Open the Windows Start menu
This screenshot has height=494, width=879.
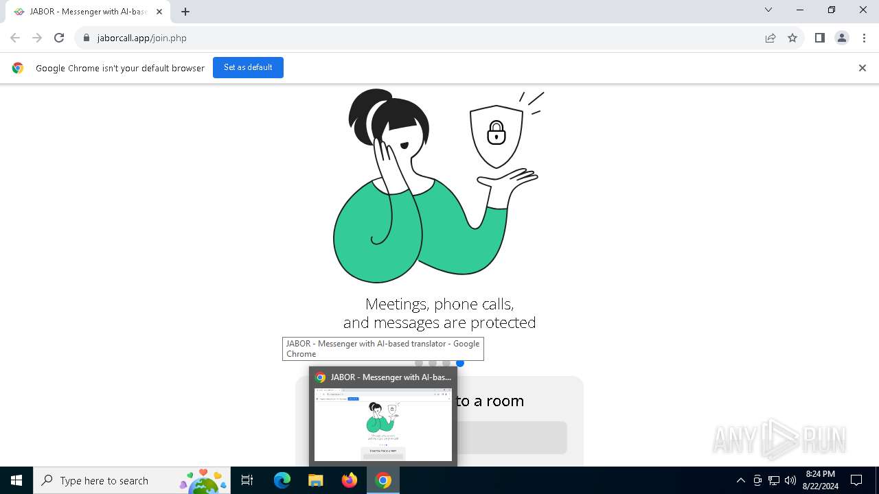tap(16, 480)
